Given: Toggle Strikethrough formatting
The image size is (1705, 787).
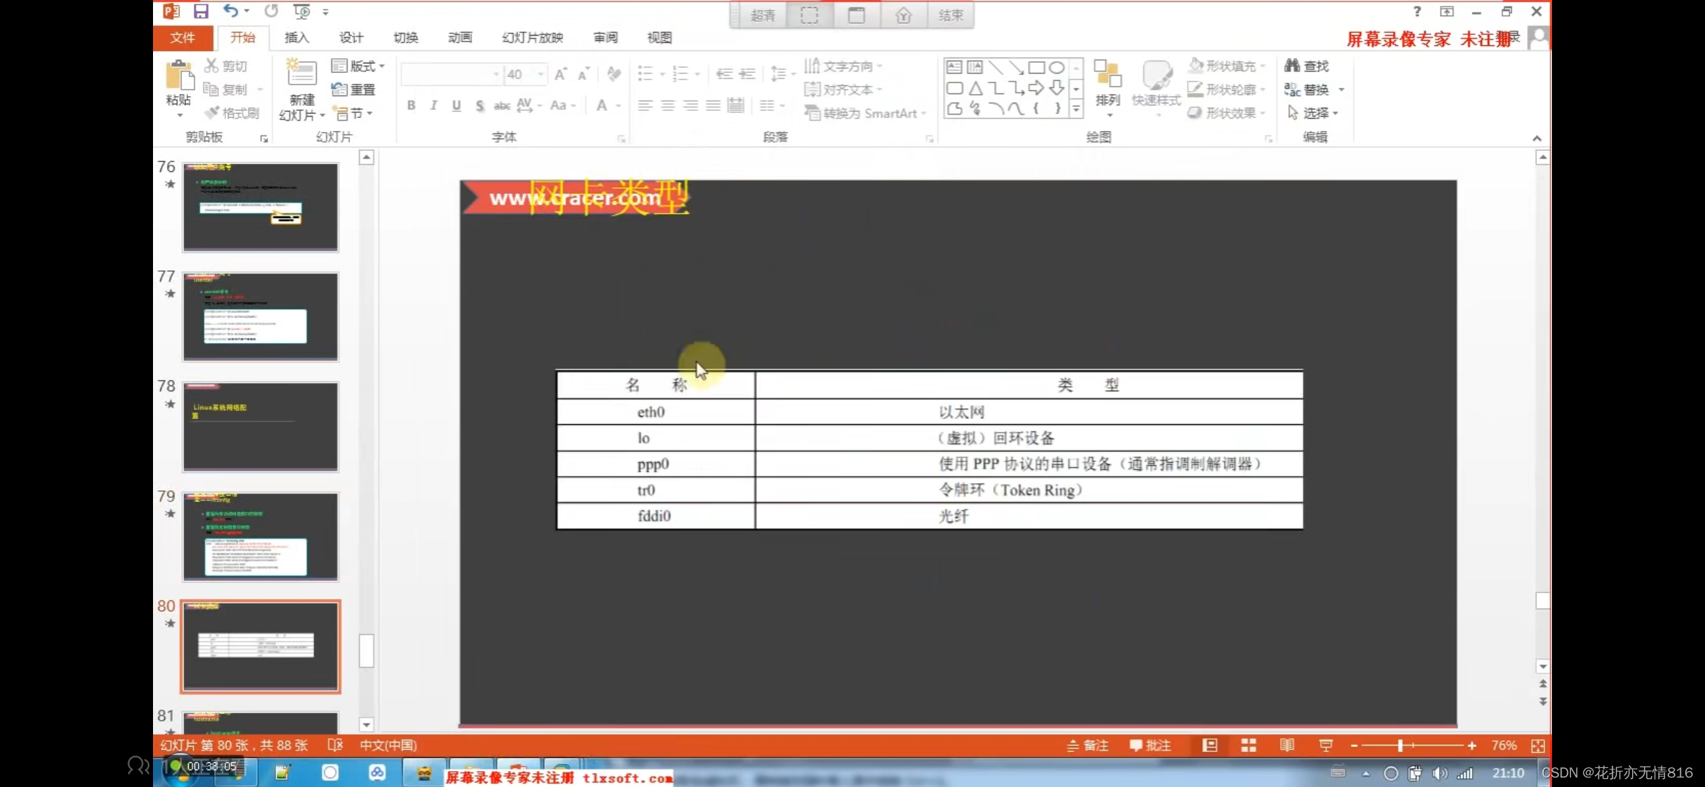Looking at the screenshot, I should [x=502, y=106].
